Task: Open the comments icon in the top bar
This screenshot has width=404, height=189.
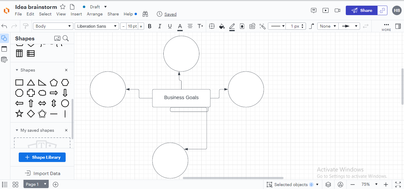Action: pos(314,10)
